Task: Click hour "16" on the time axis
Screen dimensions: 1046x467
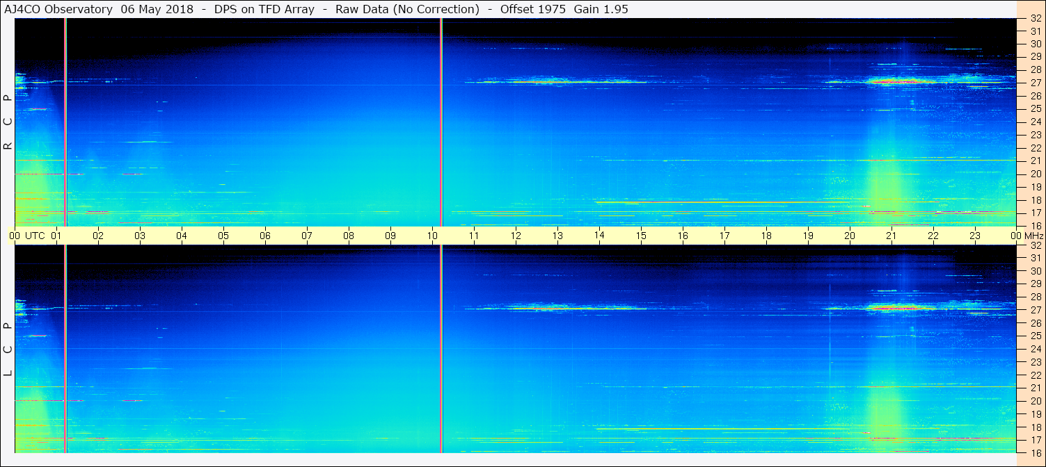Action: coord(683,236)
